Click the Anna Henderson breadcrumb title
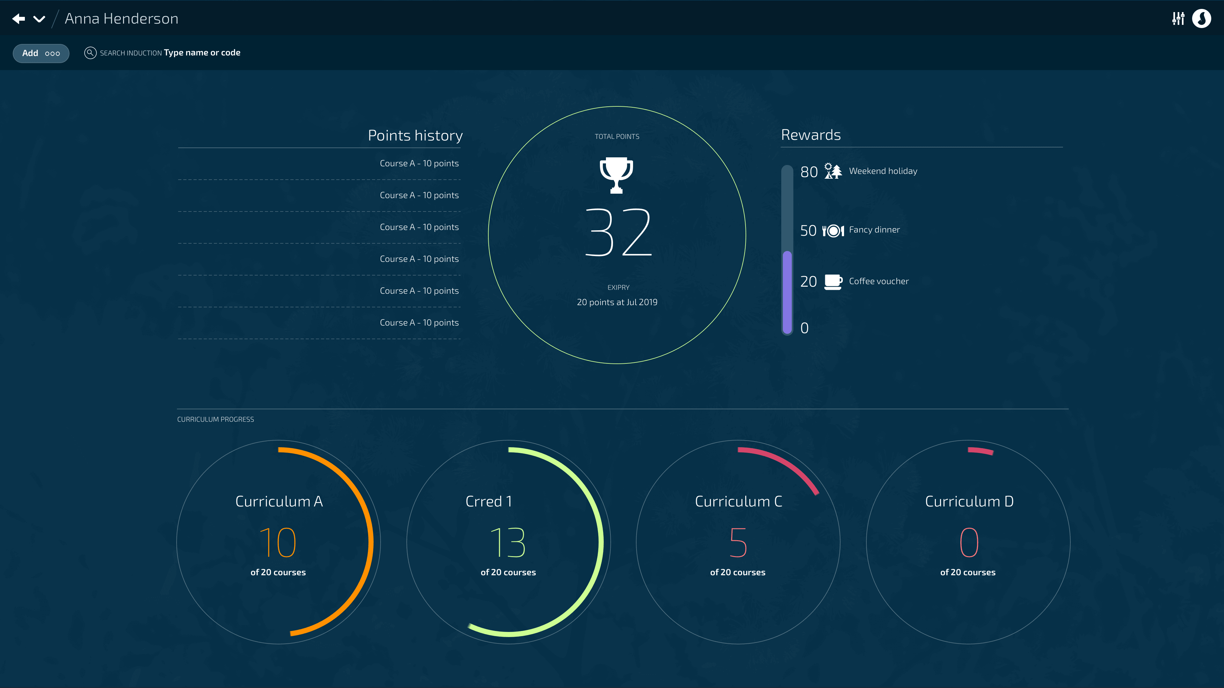 (x=121, y=18)
